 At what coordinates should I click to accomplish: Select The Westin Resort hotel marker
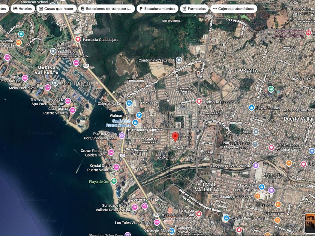[x=68, y=101]
